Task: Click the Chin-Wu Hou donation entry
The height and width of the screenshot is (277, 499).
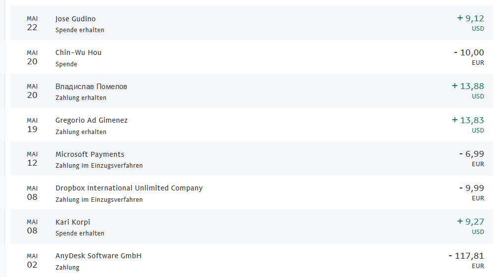Action: [x=78, y=52]
